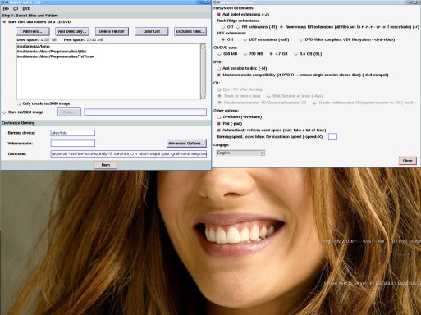Viewport: 421px width, 315px height.
Task: Enable Only create iso9660 image checkbox
Action: pos(19,103)
